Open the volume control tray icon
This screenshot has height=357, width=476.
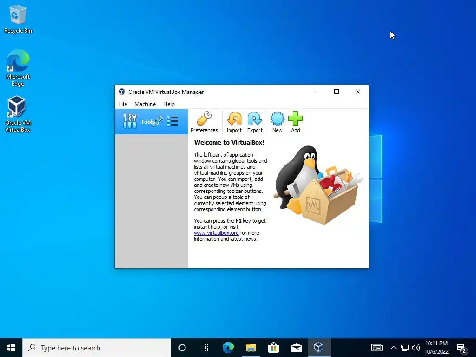point(416,348)
